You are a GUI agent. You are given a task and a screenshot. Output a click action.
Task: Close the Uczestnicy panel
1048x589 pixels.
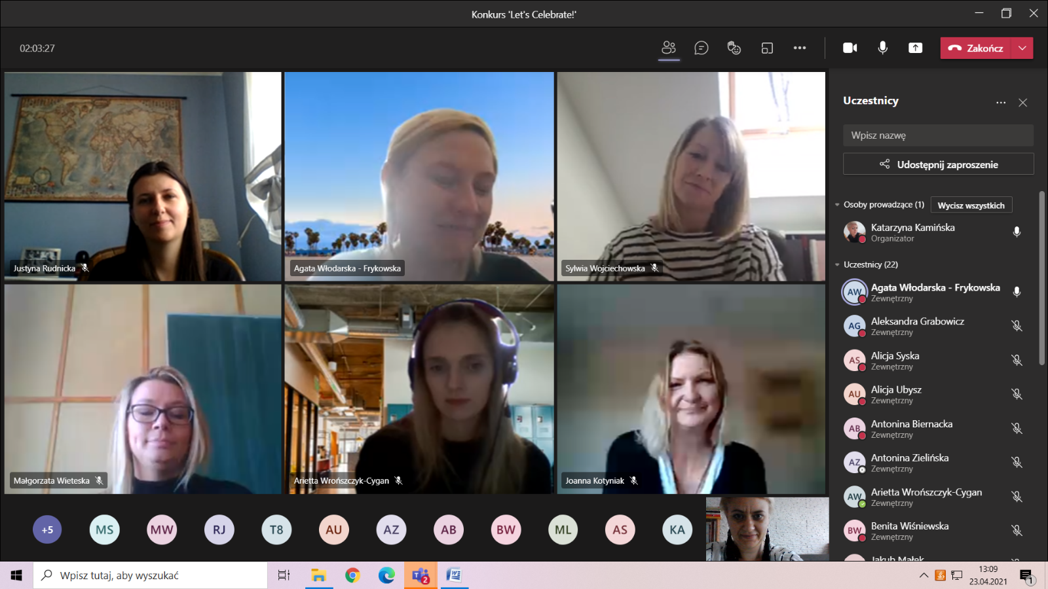click(1023, 103)
